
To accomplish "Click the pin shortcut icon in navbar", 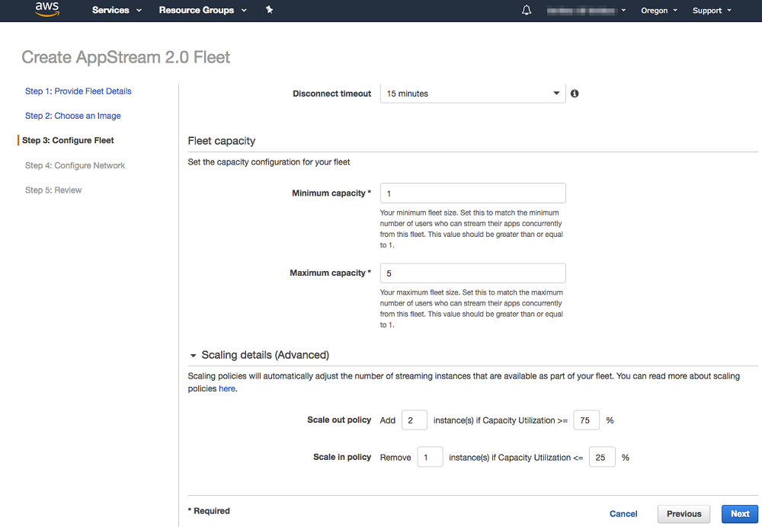I will click(269, 10).
